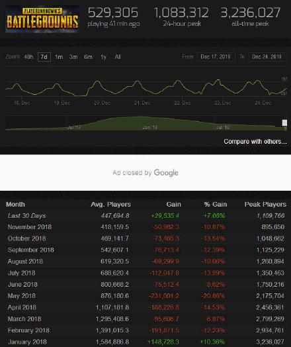Click the April 2018 row label

(22, 307)
